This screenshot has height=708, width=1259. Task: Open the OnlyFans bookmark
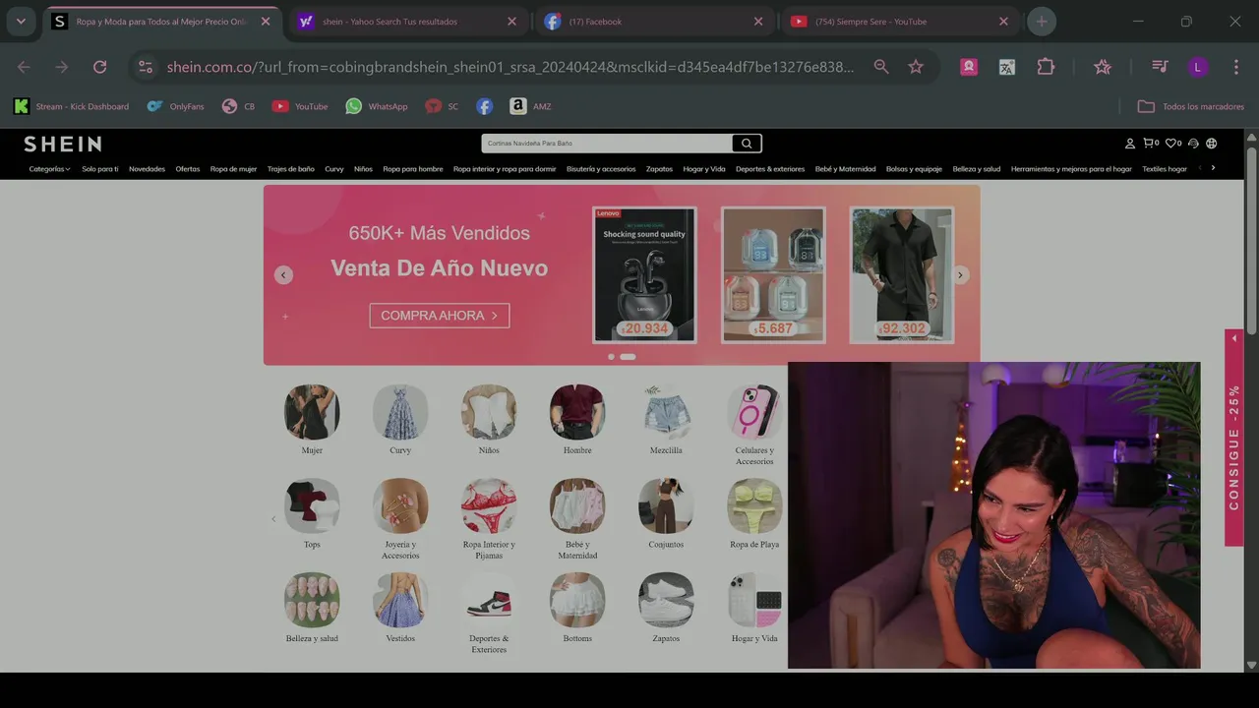pos(175,106)
